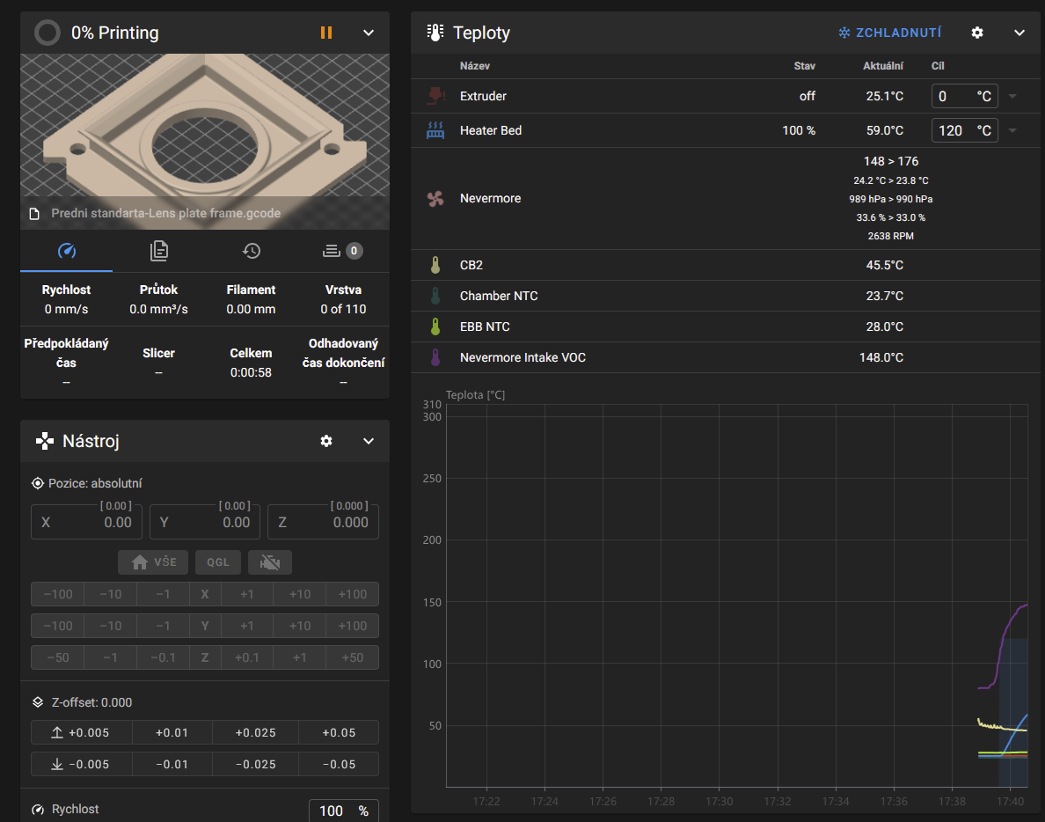Open the Nástroj panel settings gear
The image size is (1045, 822).
326,441
